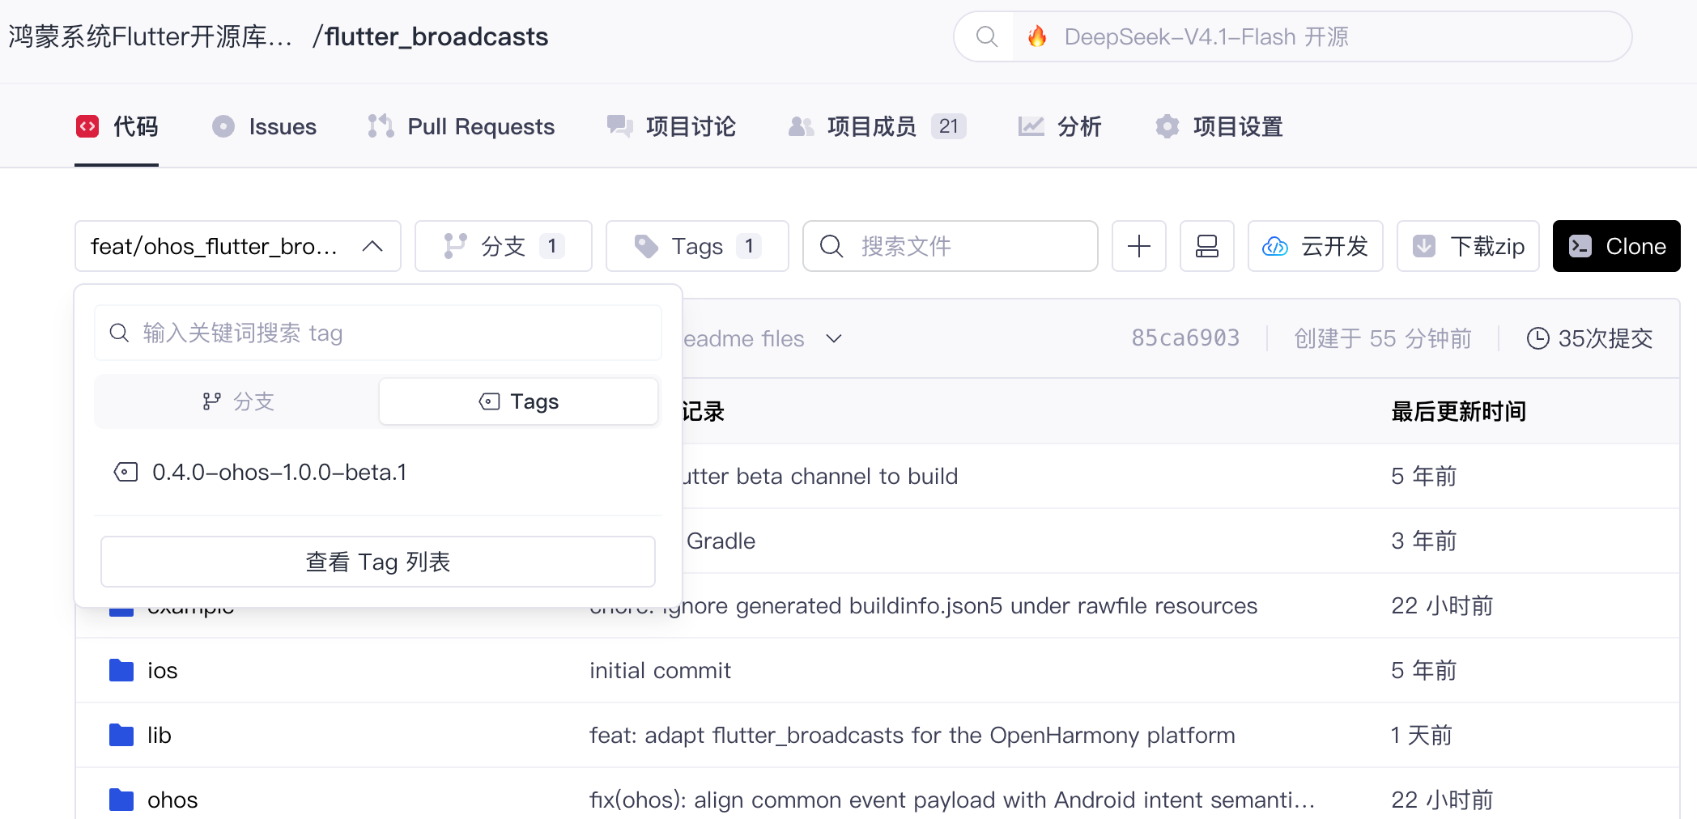This screenshot has width=1697, height=819.
Task: Open the 'fix(ohos): align common event' commit message
Action: click(952, 800)
